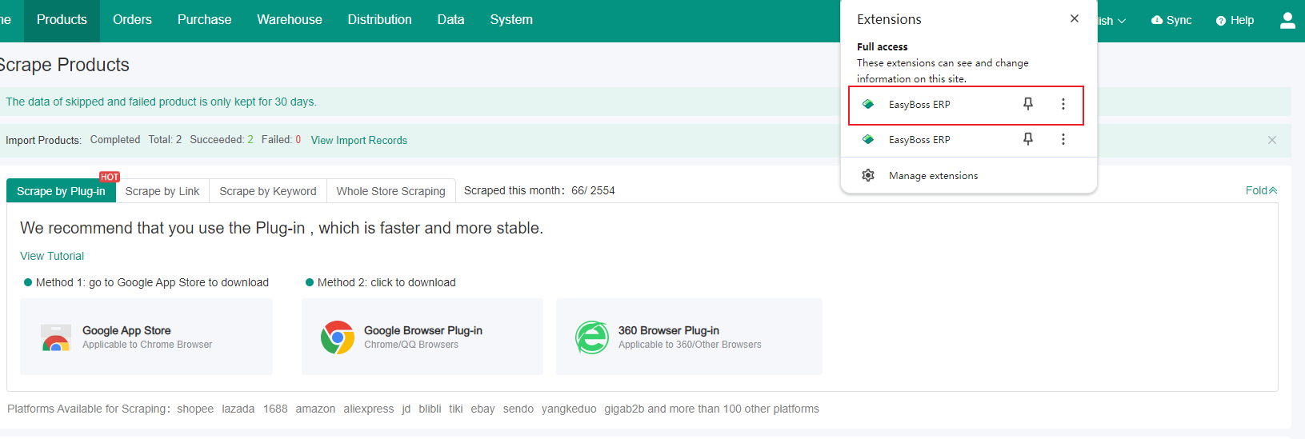Click the 'blibli' platform name

[430, 409]
